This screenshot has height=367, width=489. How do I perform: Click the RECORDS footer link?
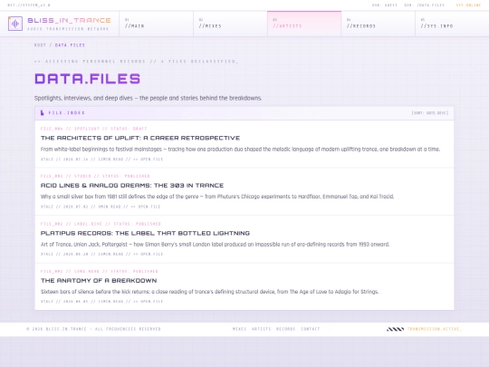285,329
